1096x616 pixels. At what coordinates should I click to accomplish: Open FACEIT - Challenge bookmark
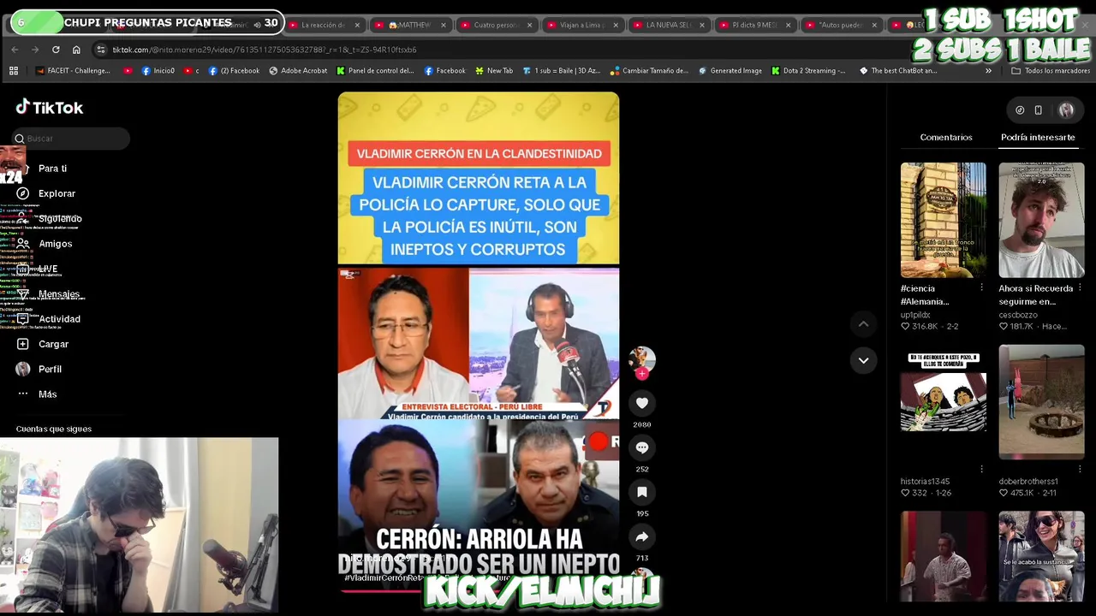point(73,71)
